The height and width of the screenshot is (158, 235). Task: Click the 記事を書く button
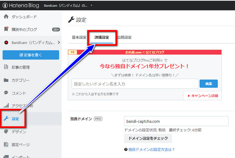pos(31,55)
